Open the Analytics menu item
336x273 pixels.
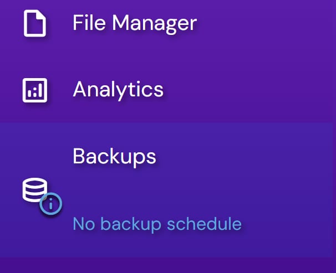click(x=118, y=89)
